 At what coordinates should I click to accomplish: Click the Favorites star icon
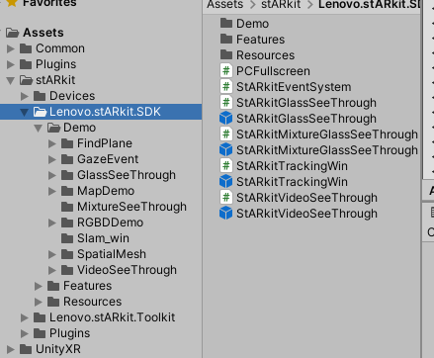click(12, 3)
